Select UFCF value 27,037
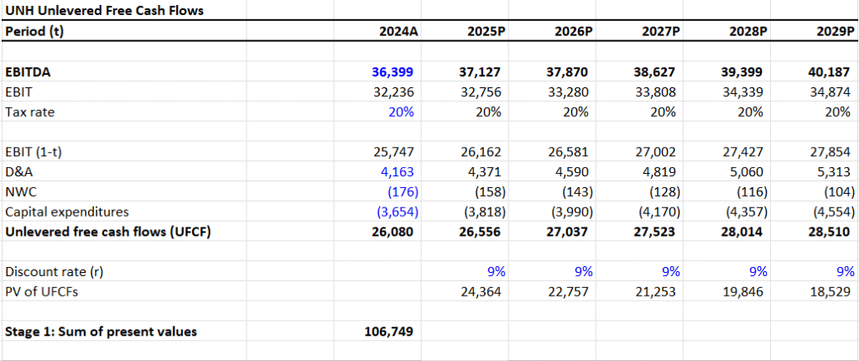This screenshot has width=859, height=361. (x=570, y=232)
